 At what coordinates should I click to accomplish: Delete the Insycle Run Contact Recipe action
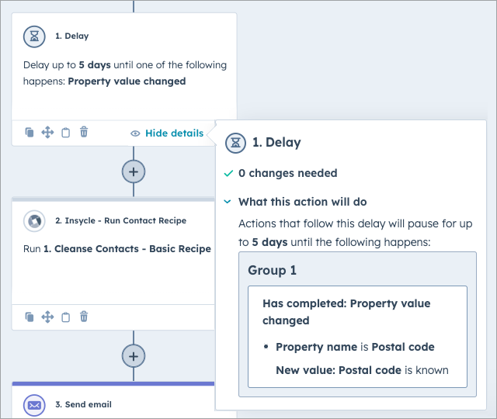pos(84,317)
